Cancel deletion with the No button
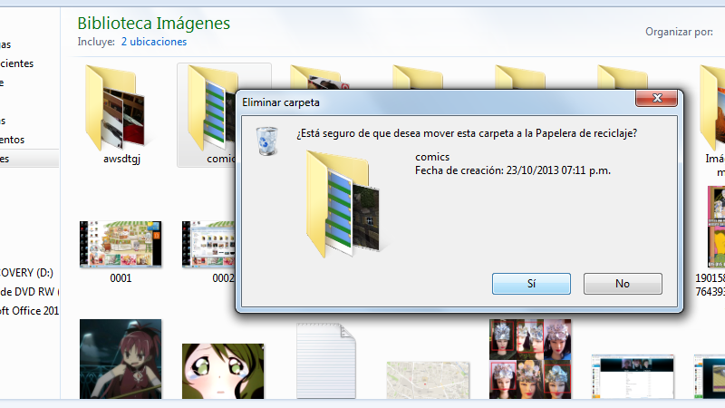Image resolution: width=725 pixels, height=408 pixels. point(623,283)
